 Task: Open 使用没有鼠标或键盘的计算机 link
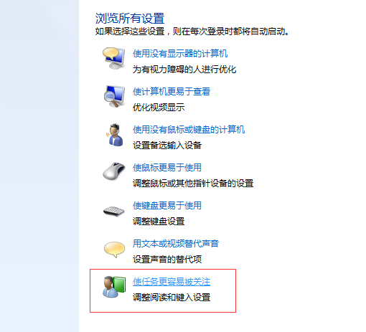pos(189,129)
